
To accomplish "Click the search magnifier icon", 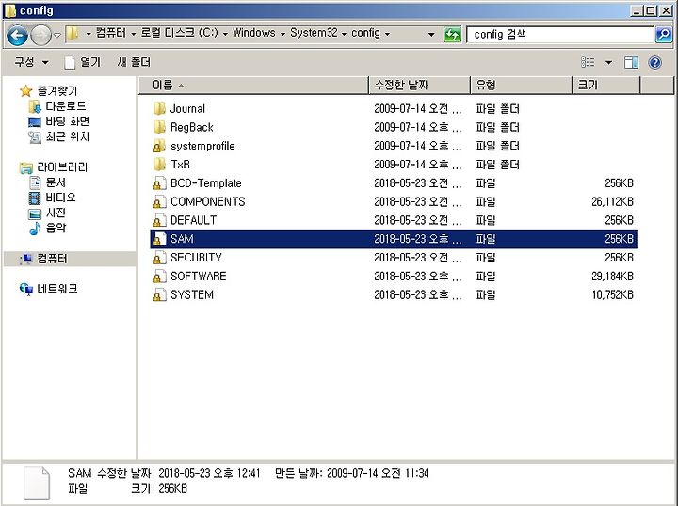I will point(664,34).
